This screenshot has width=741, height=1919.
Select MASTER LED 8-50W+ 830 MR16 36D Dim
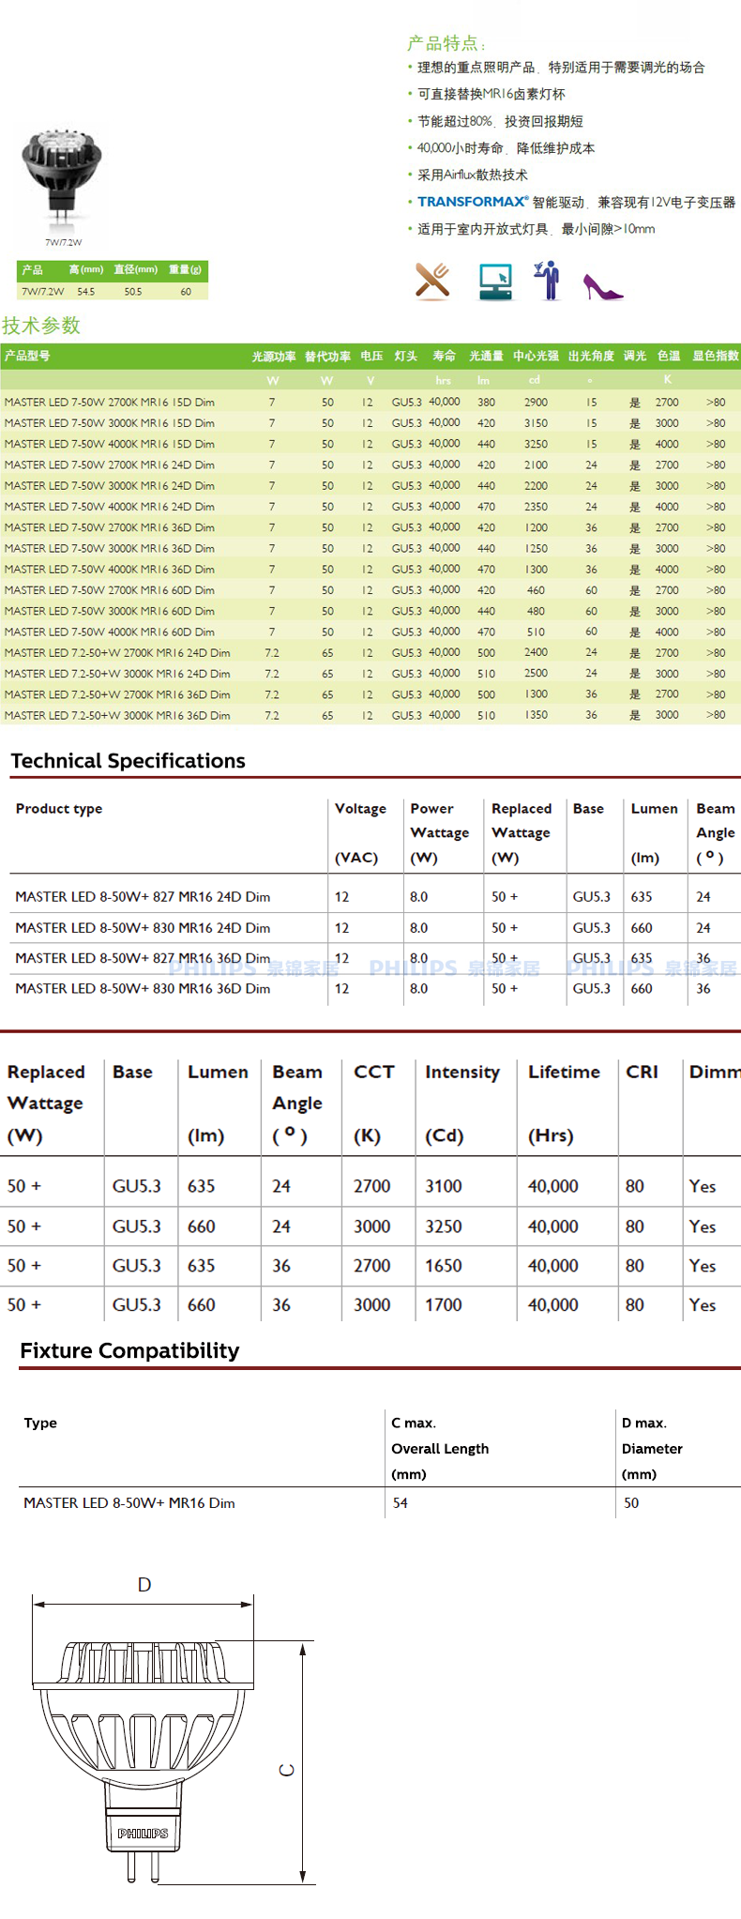[143, 989]
